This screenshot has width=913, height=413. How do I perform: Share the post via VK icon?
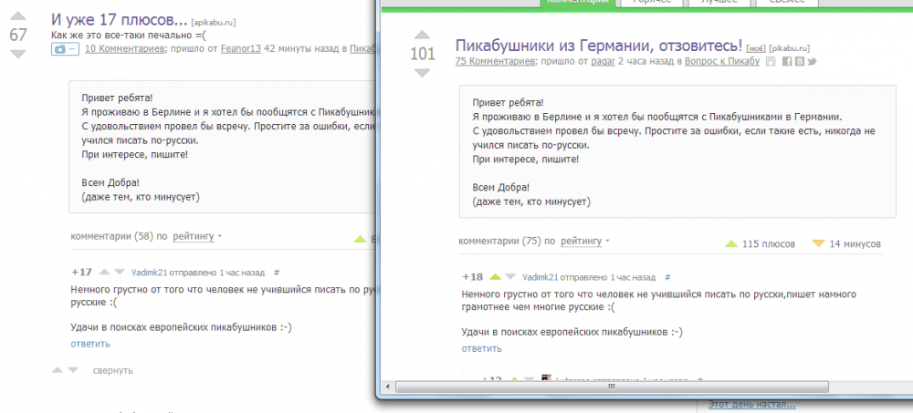click(x=798, y=61)
